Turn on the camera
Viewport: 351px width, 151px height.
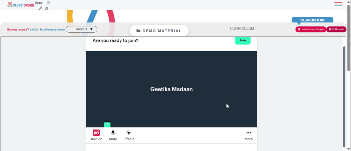tap(97, 135)
